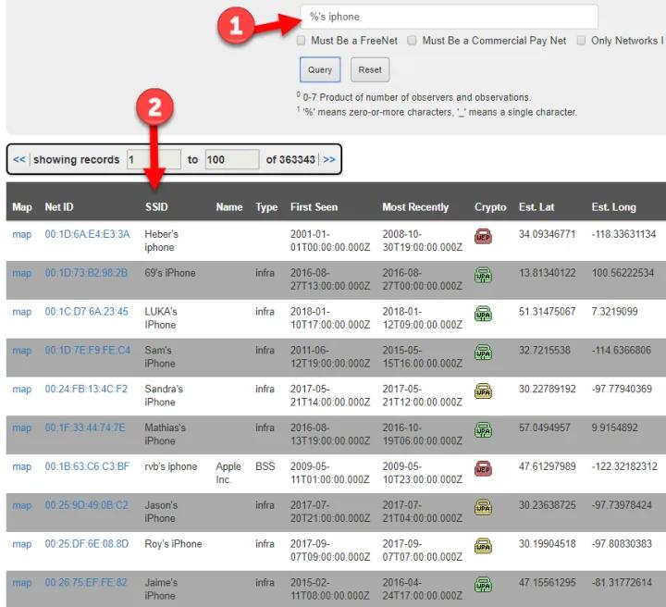Sort by First Seen column header
The height and width of the screenshot is (607, 666).
point(314,207)
